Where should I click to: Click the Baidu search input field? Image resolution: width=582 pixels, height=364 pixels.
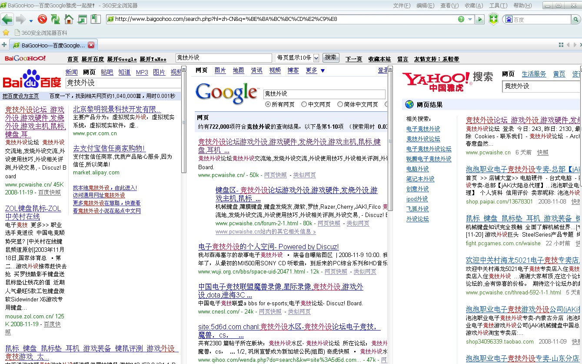pyautogui.click(x=123, y=83)
